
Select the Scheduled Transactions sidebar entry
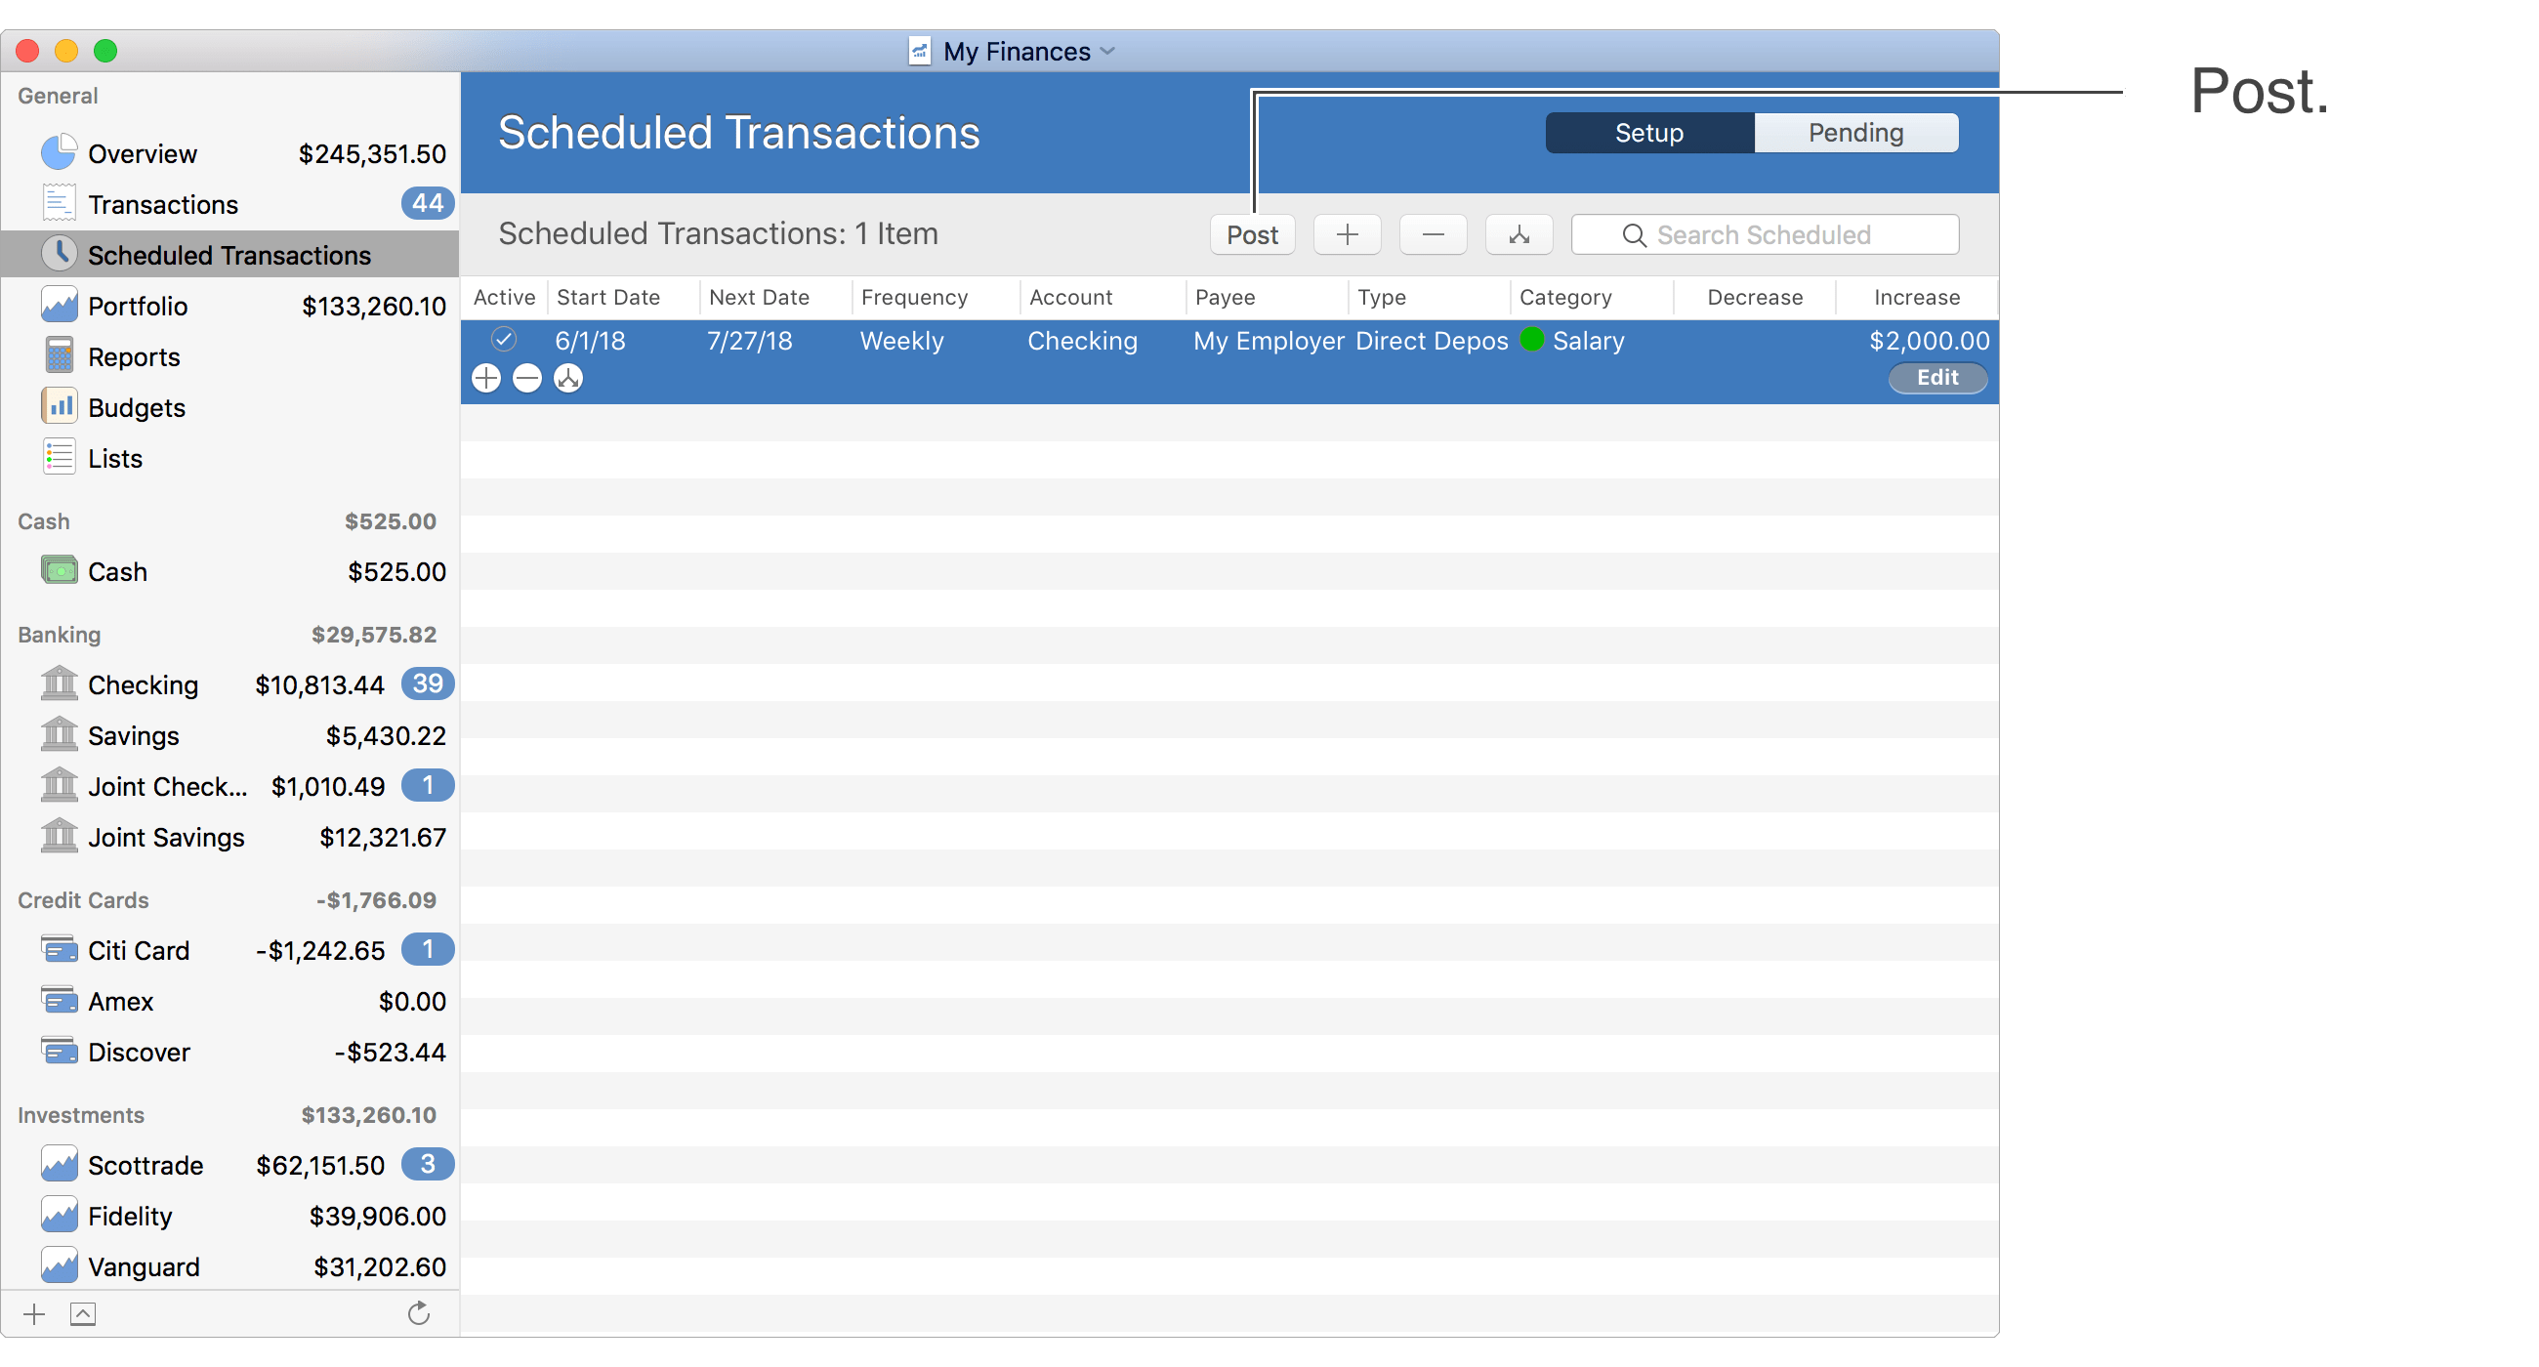click(x=229, y=254)
